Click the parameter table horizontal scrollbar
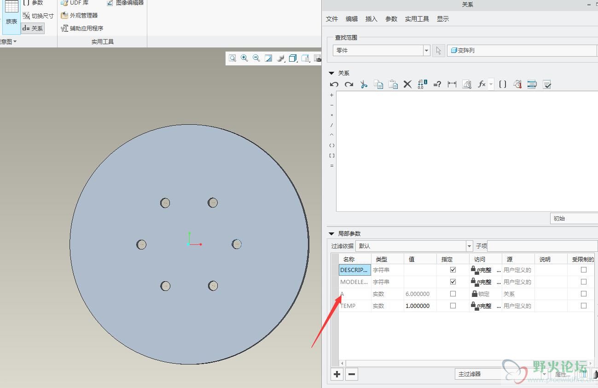 [x=466, y=363]
